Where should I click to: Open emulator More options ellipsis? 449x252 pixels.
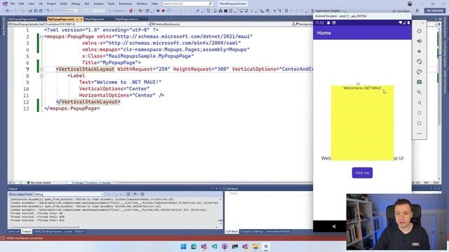420,134
